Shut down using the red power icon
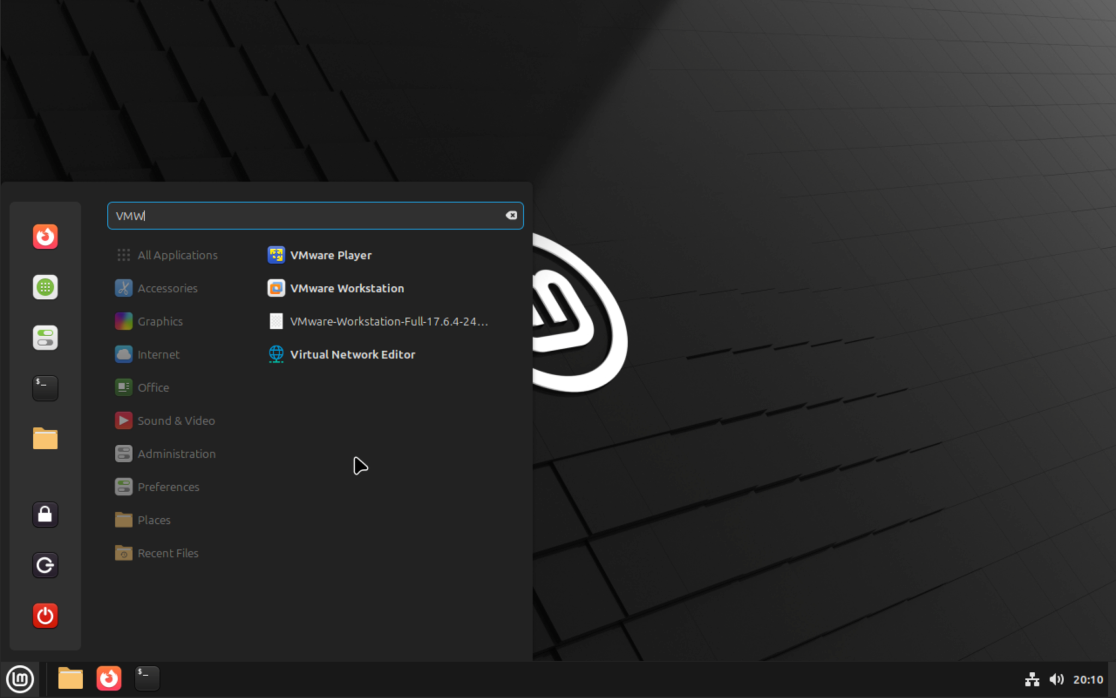1116x698 pixels. tap(45, 615)
